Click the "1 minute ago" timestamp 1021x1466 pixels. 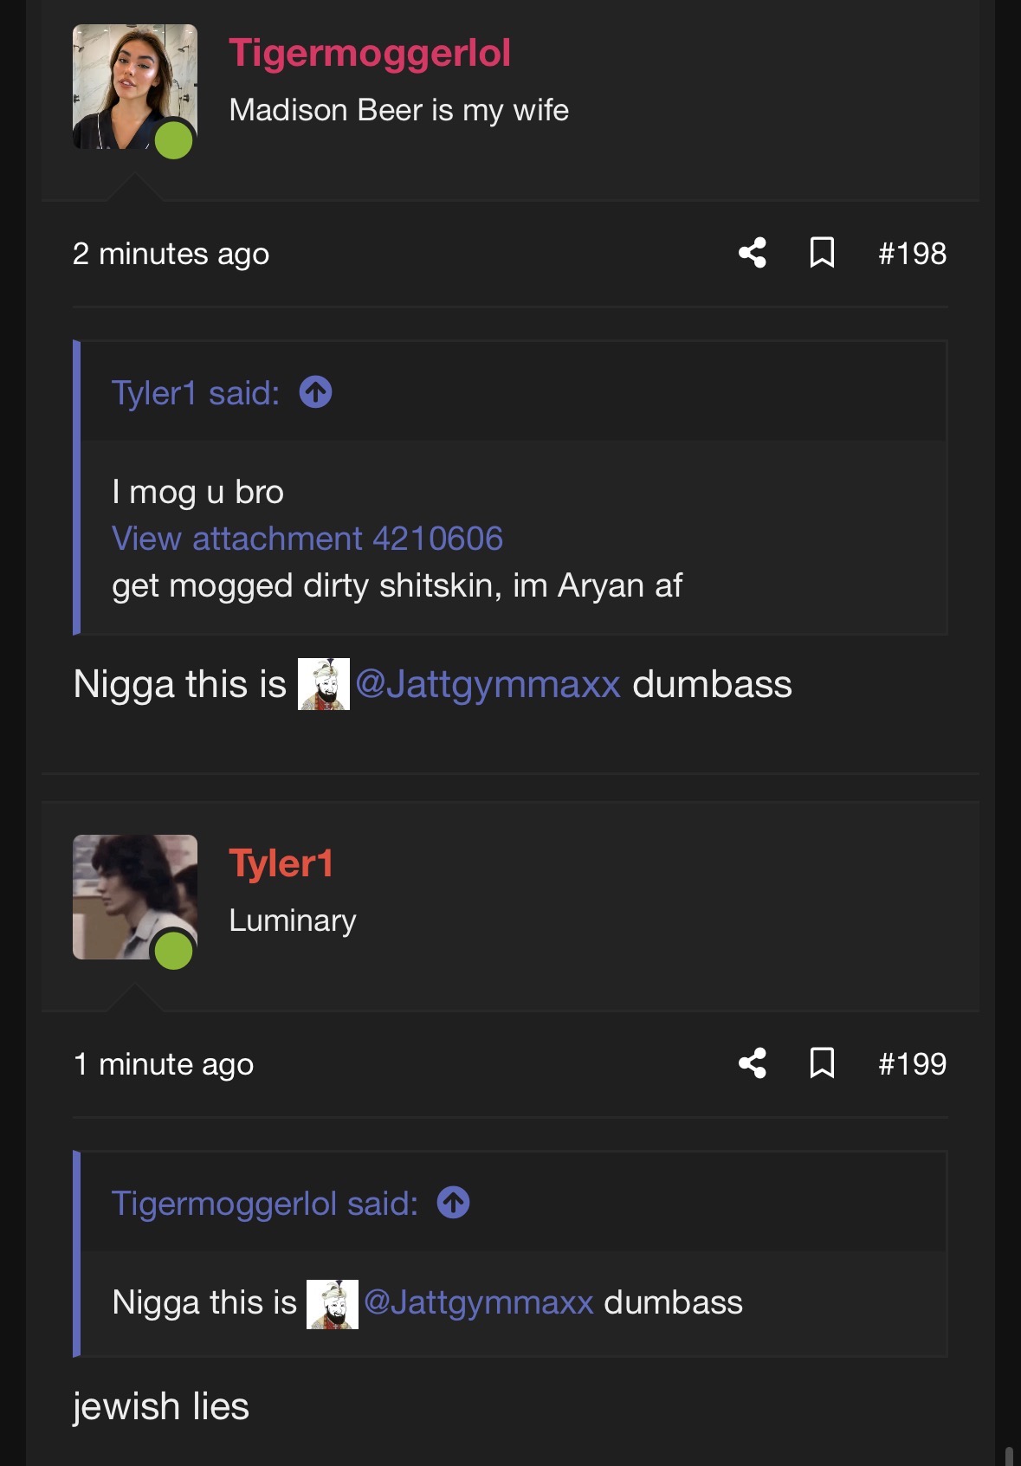pyautogui.click(x=164, y=1064)
